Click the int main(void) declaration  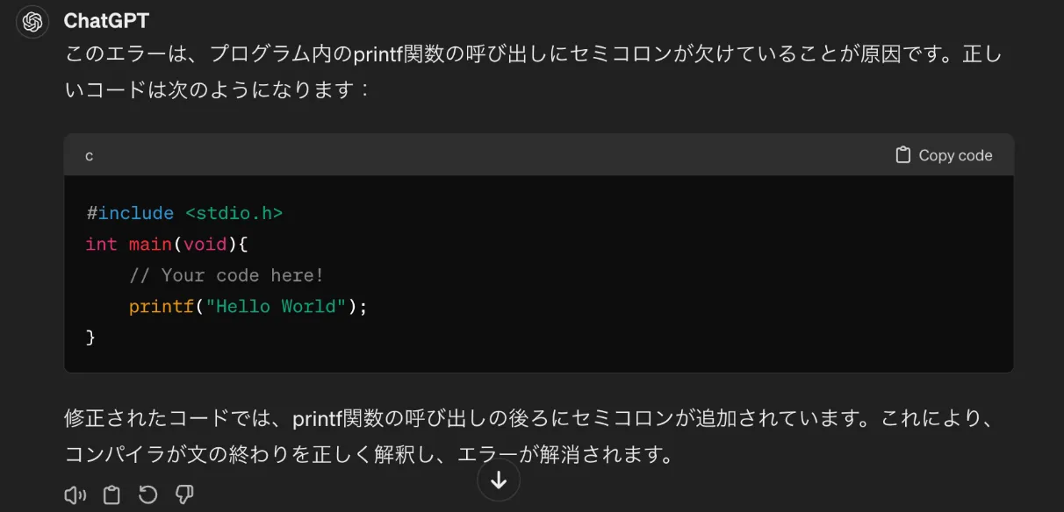coord(167,244)
